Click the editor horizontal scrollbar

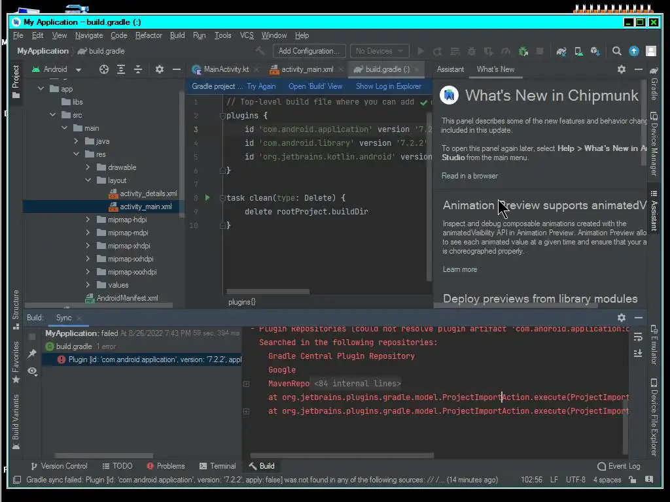(x=268, y=292)
